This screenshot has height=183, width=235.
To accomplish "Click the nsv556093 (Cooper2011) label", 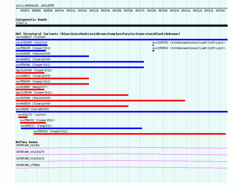I will pos(51,131).
